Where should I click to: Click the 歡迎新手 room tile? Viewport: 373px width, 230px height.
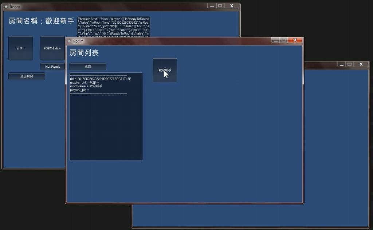tap(165, 70)
